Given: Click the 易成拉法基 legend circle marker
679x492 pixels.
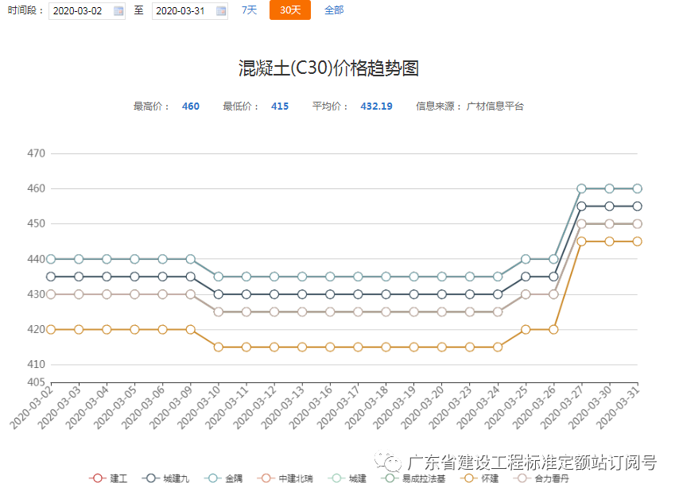Looking at the screenshot, I should [390, 478].
